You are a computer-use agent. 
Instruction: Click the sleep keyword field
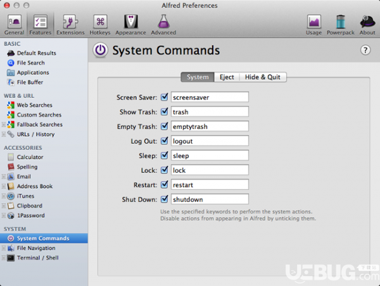point(210,155)
